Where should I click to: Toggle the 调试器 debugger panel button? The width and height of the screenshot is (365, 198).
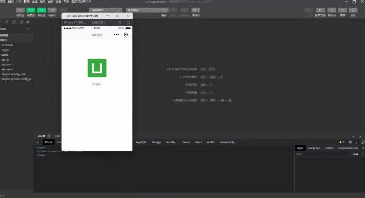coord(41,10)
